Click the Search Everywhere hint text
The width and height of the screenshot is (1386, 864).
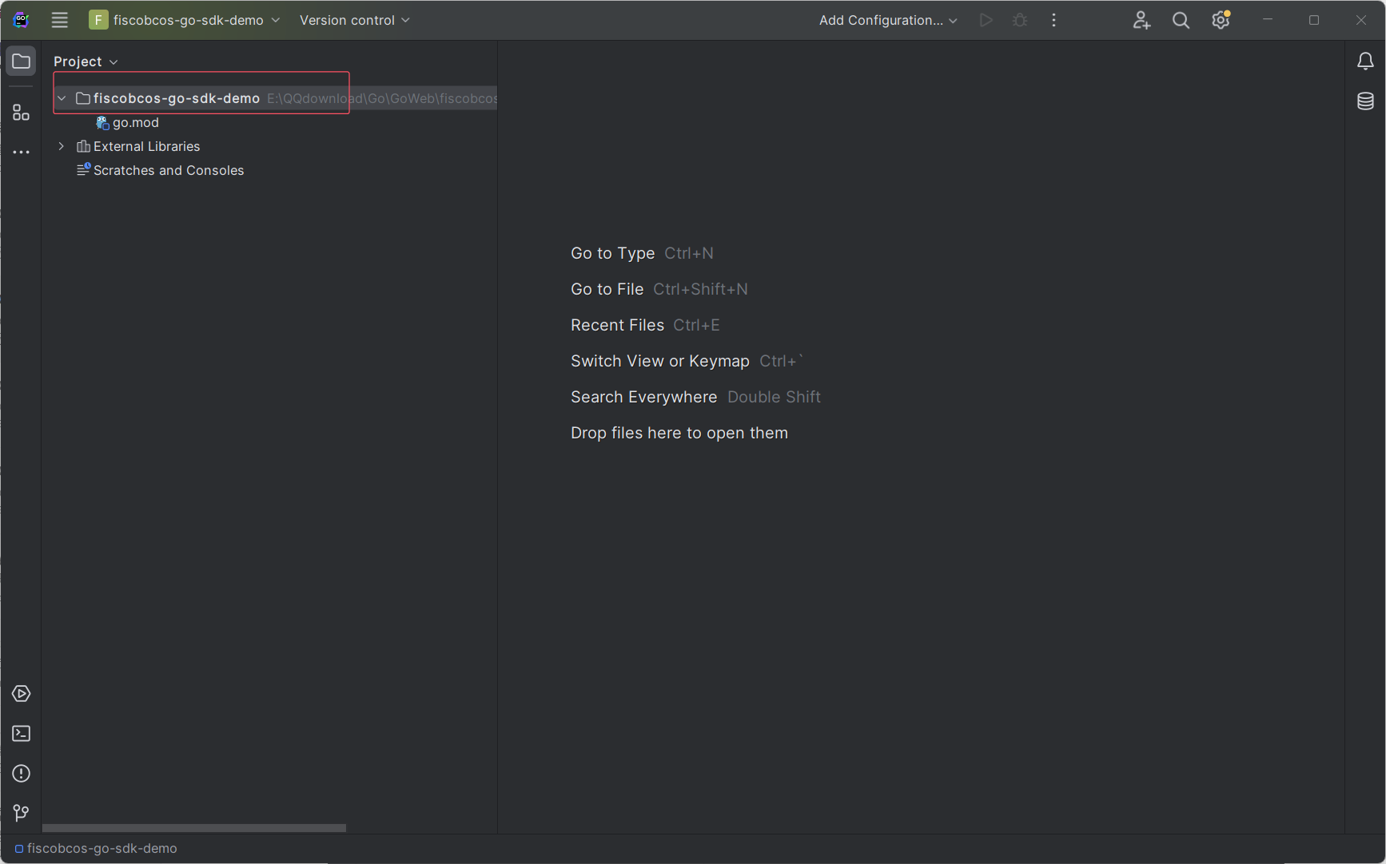pyautogui.click(x=644, y=397)
